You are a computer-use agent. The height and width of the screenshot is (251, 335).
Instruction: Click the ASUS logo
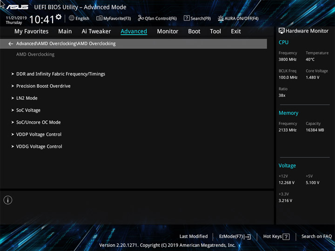pos(17,7)
